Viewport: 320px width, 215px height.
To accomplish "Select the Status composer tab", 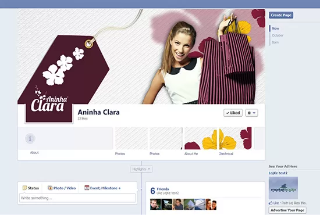I will (x=31, y=188).
